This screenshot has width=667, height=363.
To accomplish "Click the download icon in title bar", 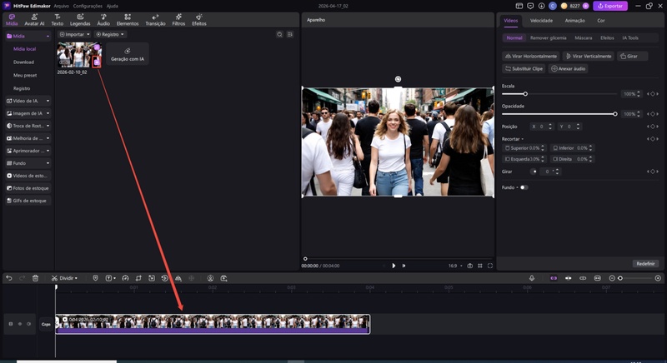I will pos(541,6).
